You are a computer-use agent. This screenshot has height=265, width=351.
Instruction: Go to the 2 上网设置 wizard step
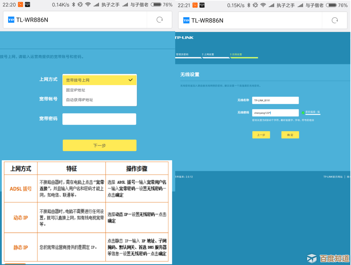point(208,54)
